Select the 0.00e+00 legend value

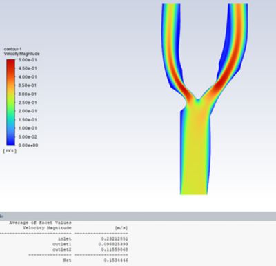28,145
